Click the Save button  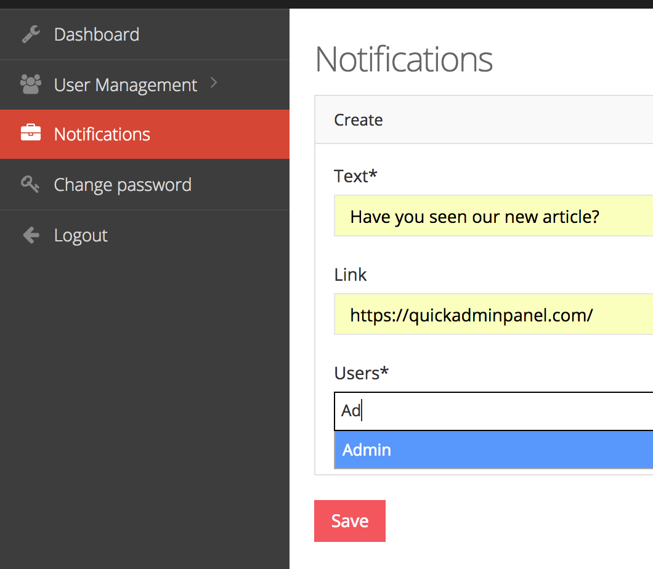click(349, 520)
